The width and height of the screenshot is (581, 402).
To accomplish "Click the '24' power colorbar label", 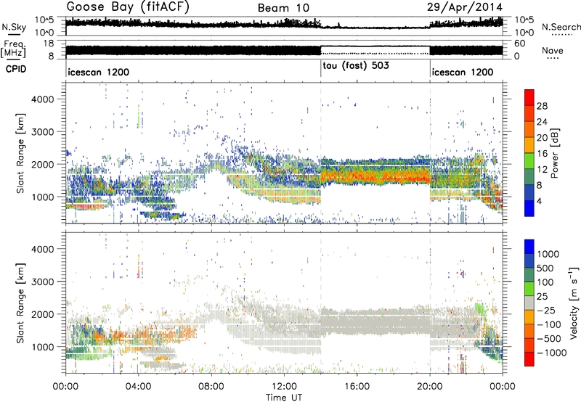I will (542, 122).
